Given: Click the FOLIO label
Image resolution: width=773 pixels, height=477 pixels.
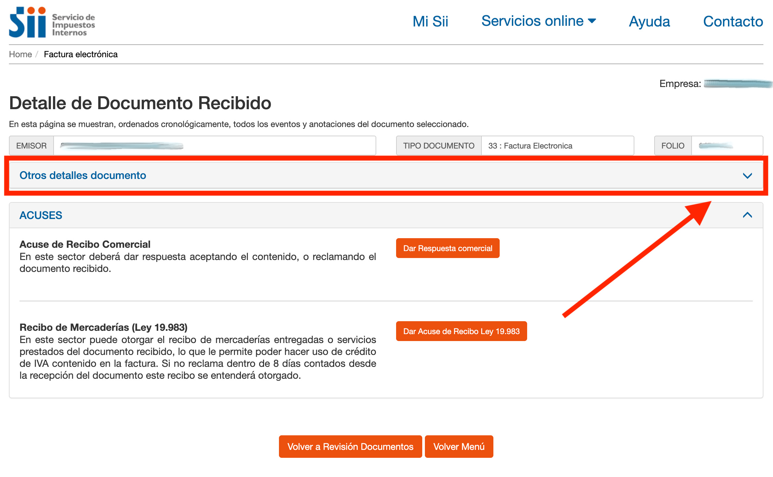Looking at the screenshot, I should click(x=673, y=146).
